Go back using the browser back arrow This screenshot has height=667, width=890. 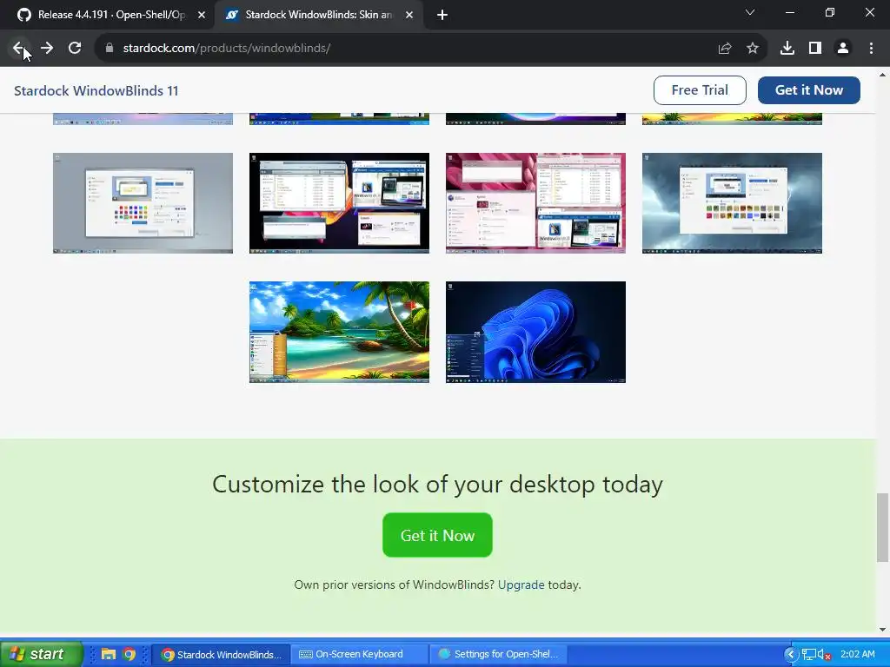click(x=18, y=49)
